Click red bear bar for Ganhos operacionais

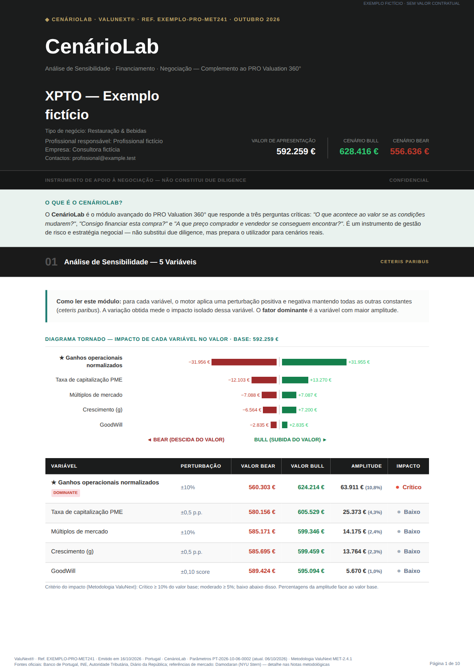tap(244, 362)
